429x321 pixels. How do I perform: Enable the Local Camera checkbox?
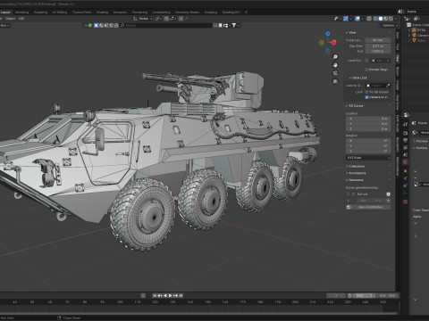pos(366,61)
